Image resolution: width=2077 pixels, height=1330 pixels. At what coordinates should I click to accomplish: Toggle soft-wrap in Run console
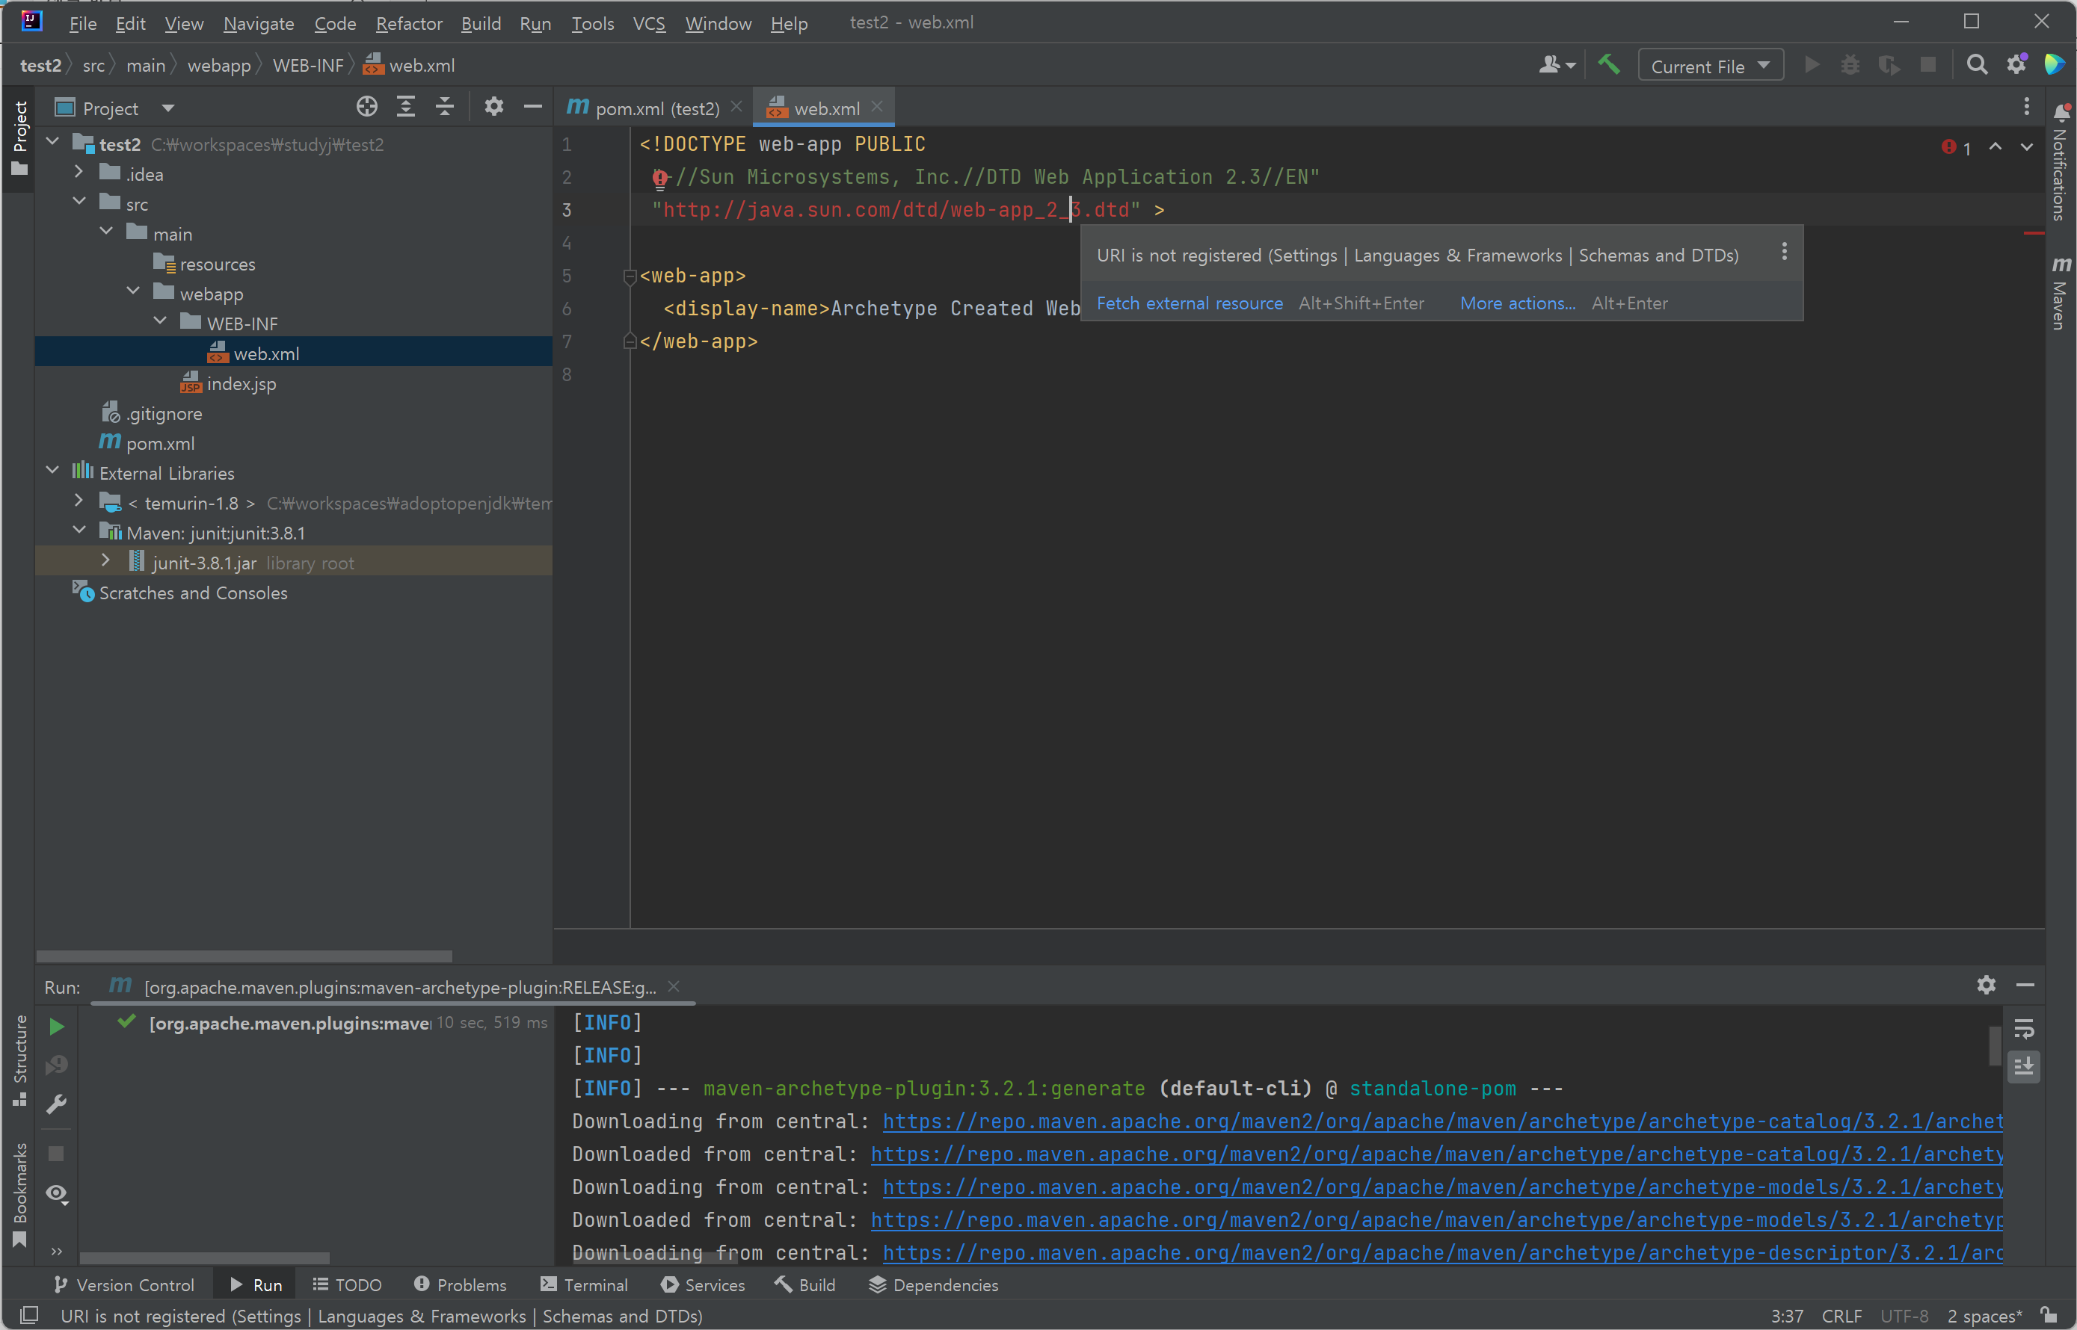click(x=2023, y=1029)
